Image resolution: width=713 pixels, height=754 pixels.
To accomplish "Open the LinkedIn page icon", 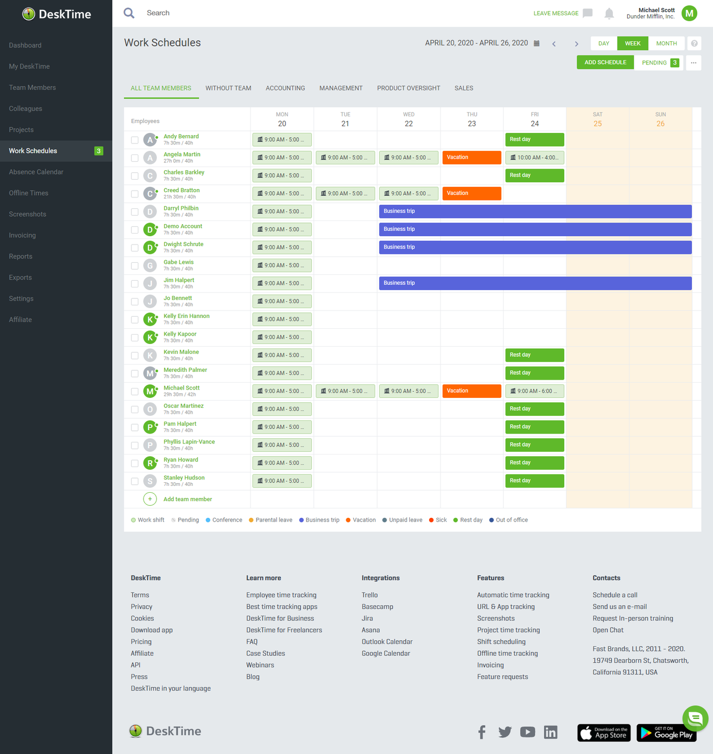I will (551, 732).
